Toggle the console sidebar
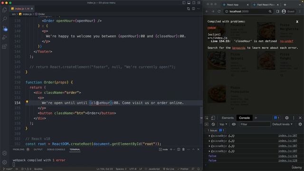Viewport: 304px width, 171px height. coord(207,124)
